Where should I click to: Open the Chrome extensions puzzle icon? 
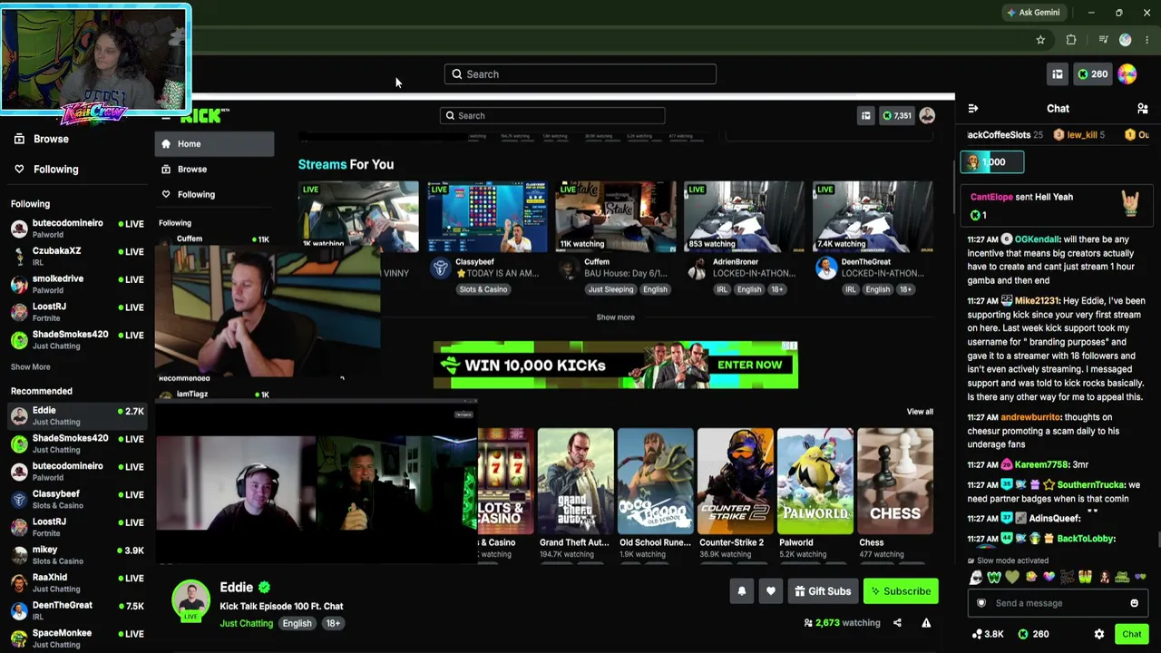pos(1071,40)
